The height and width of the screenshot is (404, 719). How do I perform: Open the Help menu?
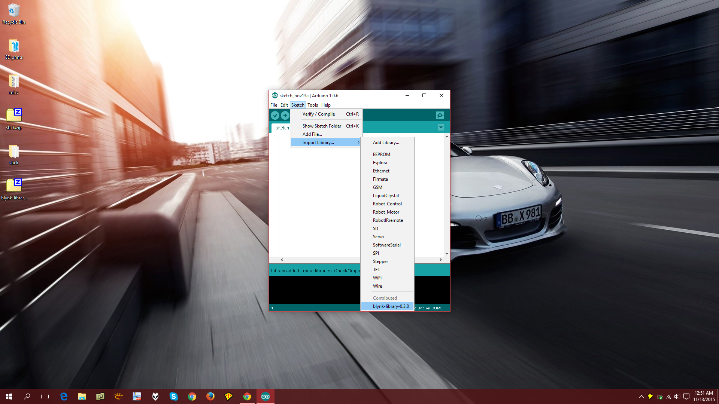tap(326, 105)
